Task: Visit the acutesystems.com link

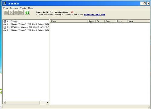Action: (x=95, y=15)
